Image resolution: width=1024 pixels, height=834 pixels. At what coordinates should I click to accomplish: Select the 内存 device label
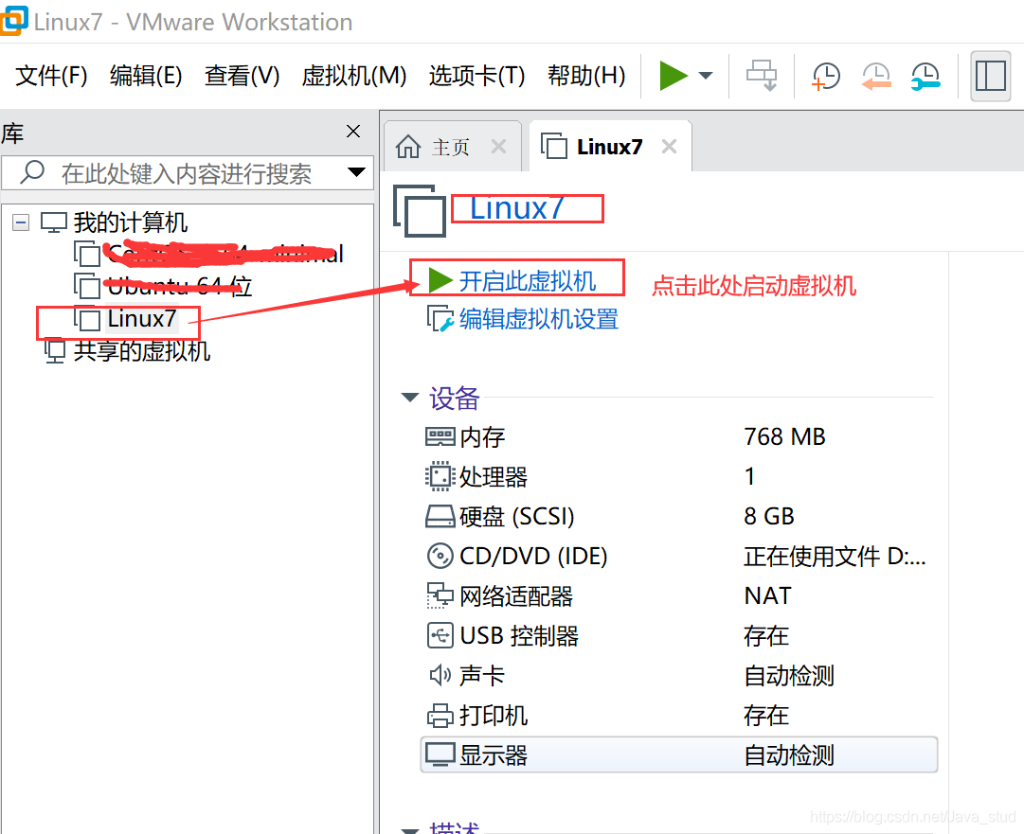point(482,436)
